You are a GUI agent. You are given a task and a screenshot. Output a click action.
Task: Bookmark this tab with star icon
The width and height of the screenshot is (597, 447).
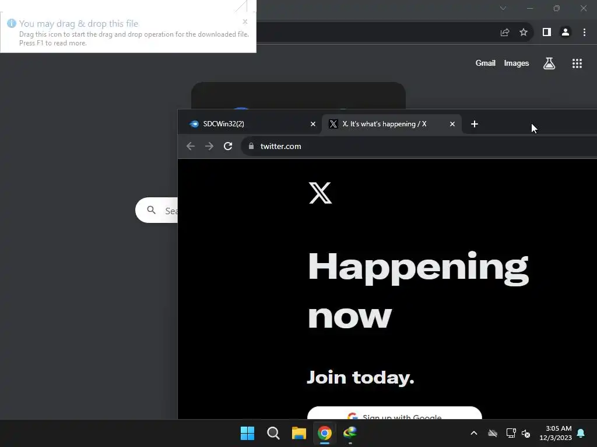point(524,33)
